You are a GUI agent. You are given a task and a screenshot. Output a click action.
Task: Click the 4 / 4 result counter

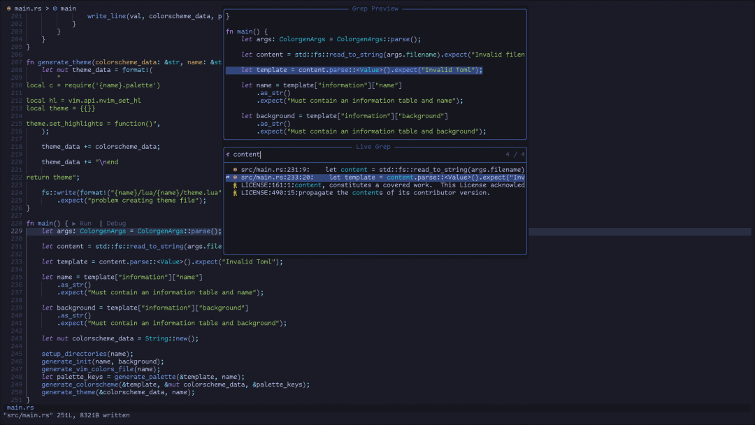[515, 154]
